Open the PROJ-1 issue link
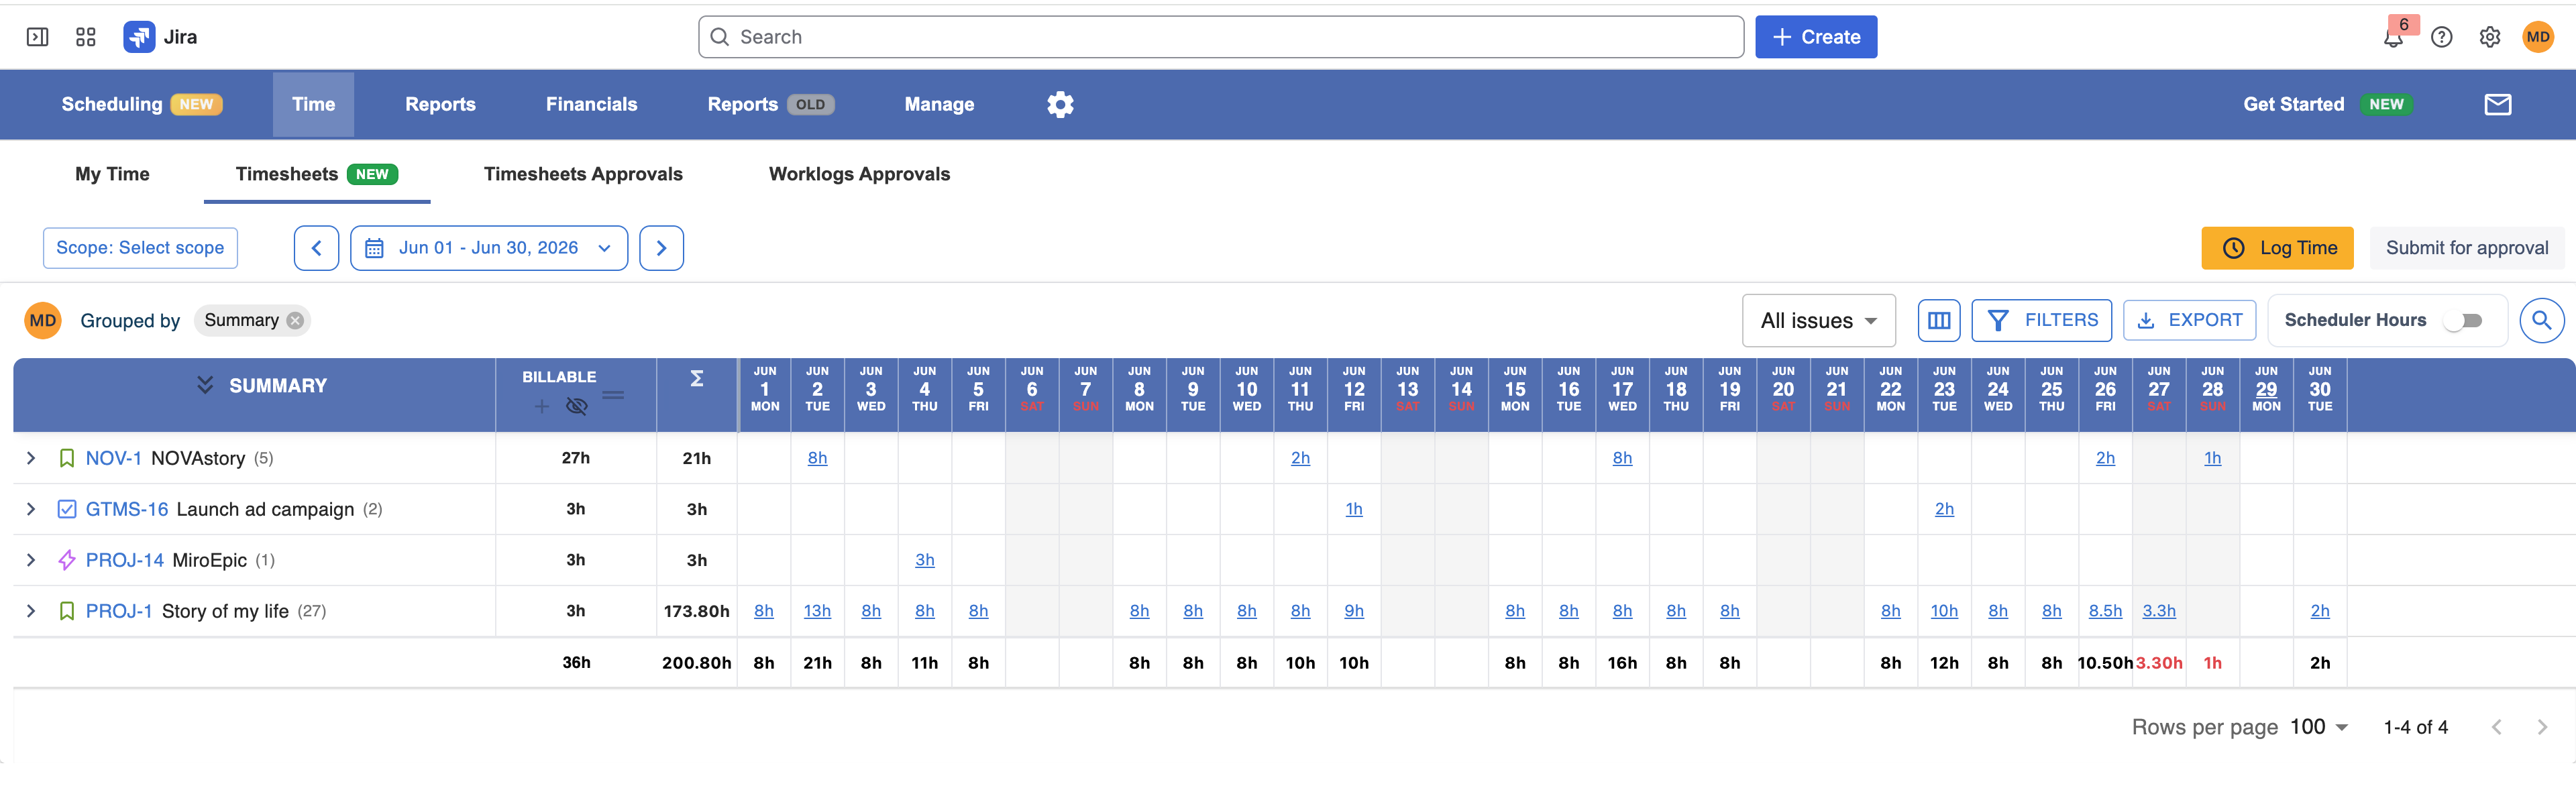 pos(119,611)
